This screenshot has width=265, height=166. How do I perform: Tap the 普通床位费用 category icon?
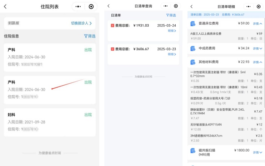click(193, 23)
